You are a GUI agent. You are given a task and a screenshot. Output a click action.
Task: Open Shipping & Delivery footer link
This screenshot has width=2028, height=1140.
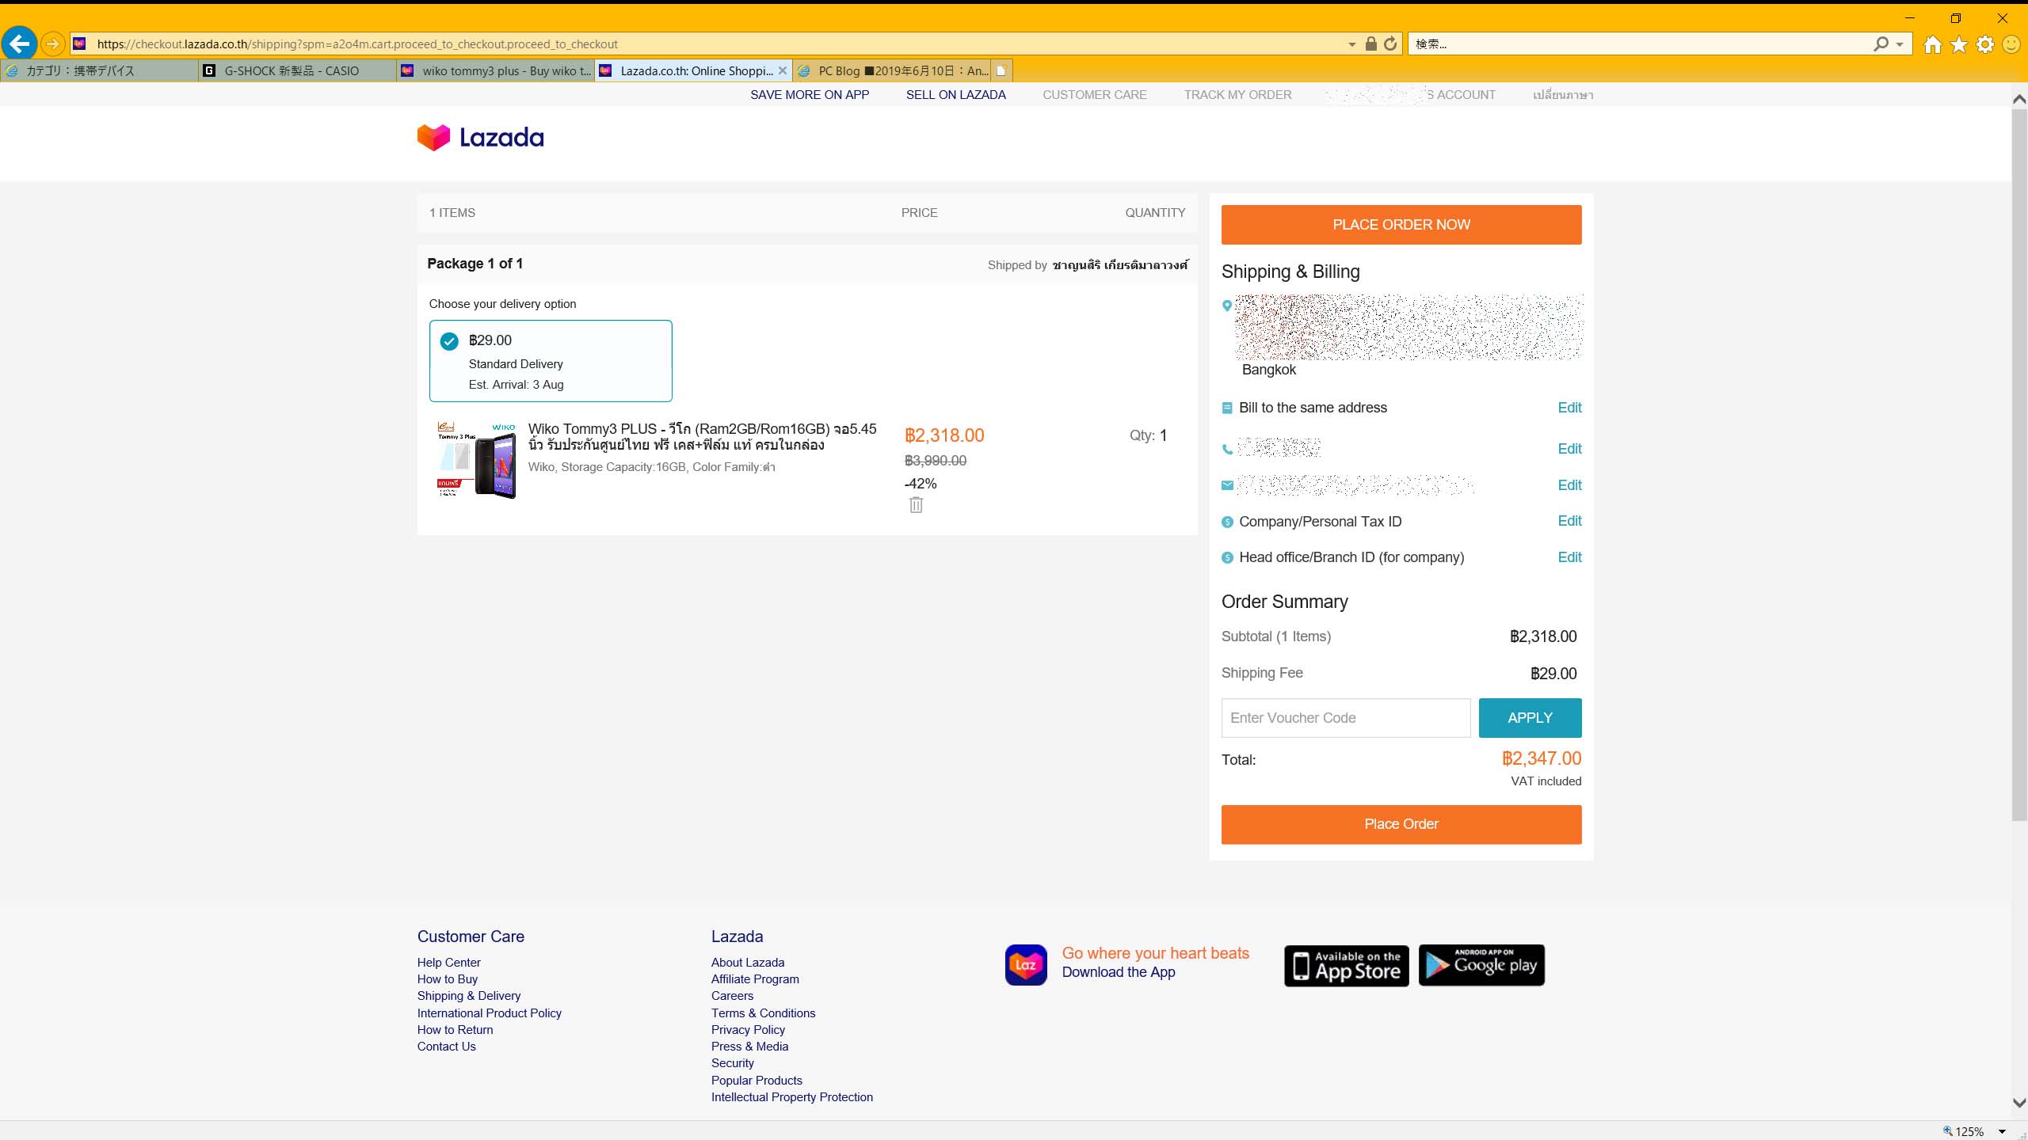468,996
